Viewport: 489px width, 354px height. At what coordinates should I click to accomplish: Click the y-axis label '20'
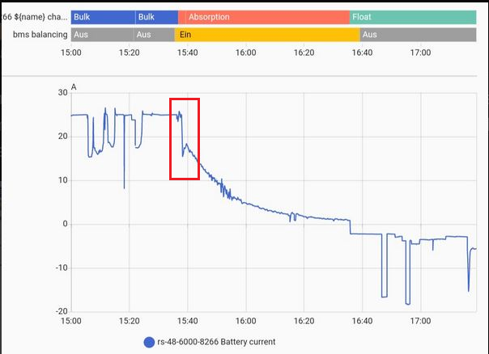pos(62,137)
